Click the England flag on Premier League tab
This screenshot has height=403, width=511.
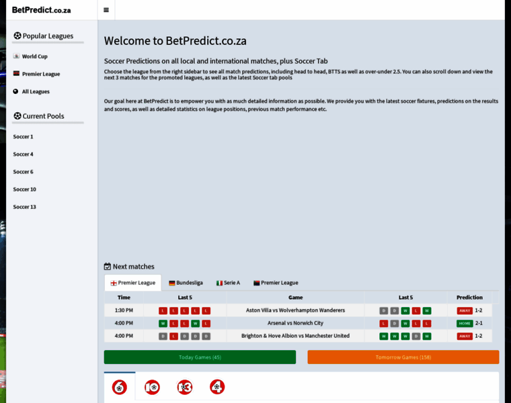click(114, 283)
